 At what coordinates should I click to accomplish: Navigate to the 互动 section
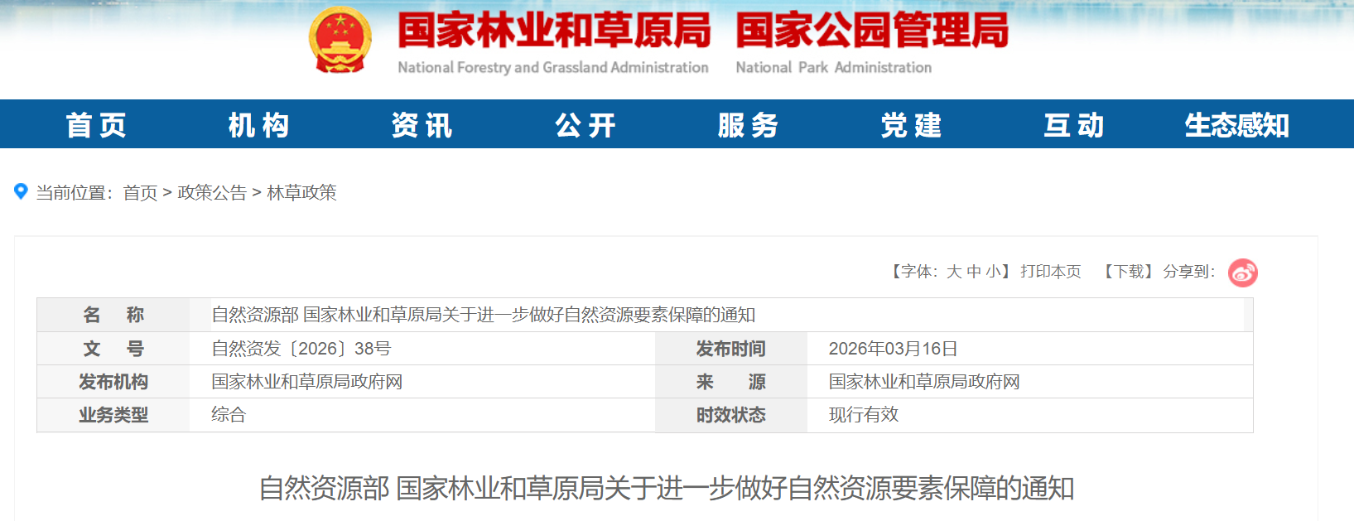coord(1074,125)
